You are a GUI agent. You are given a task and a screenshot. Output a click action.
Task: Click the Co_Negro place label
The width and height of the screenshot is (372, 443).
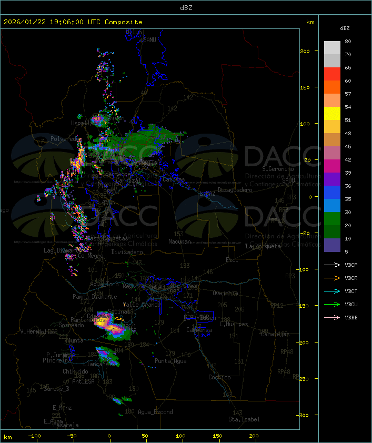pyautogui.click(x=91, y=256)
